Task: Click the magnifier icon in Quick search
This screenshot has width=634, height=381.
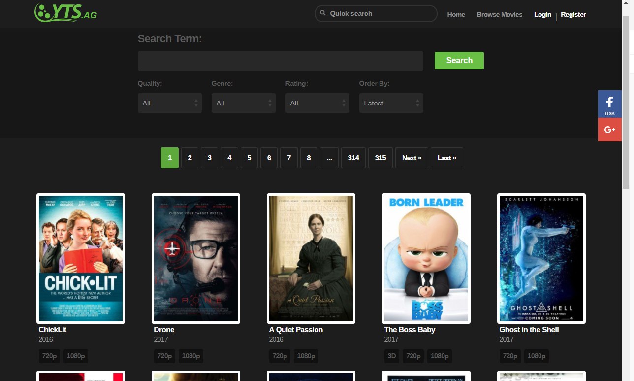Action: point(323,13)
